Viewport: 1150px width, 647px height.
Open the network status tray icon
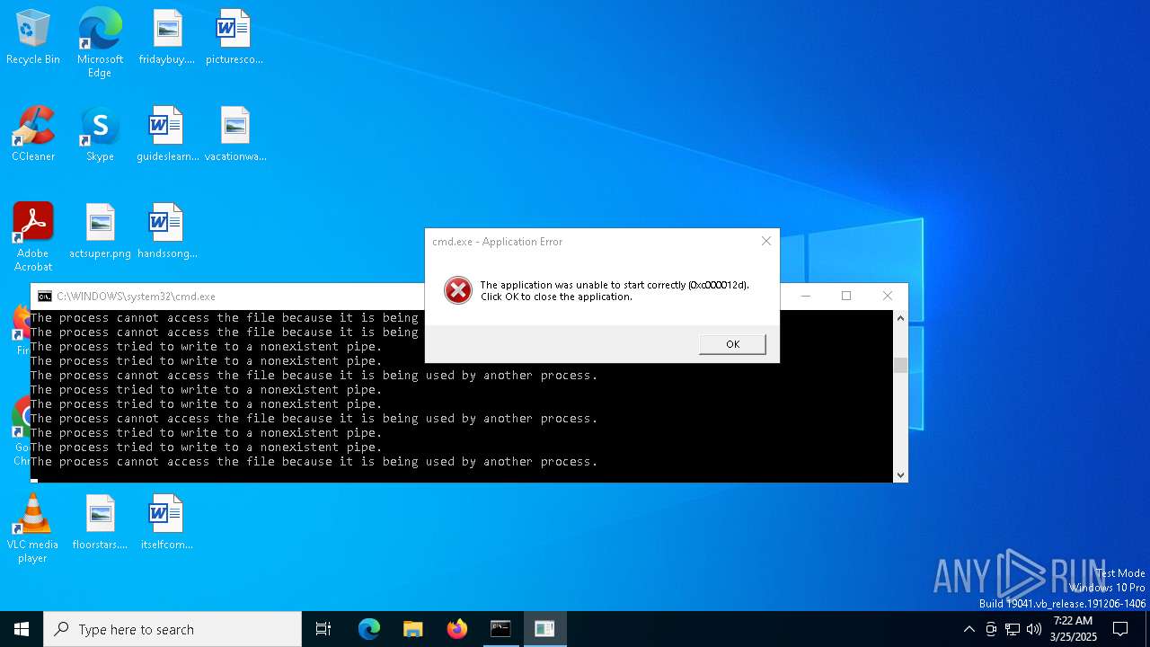(x=1013, y=629)
